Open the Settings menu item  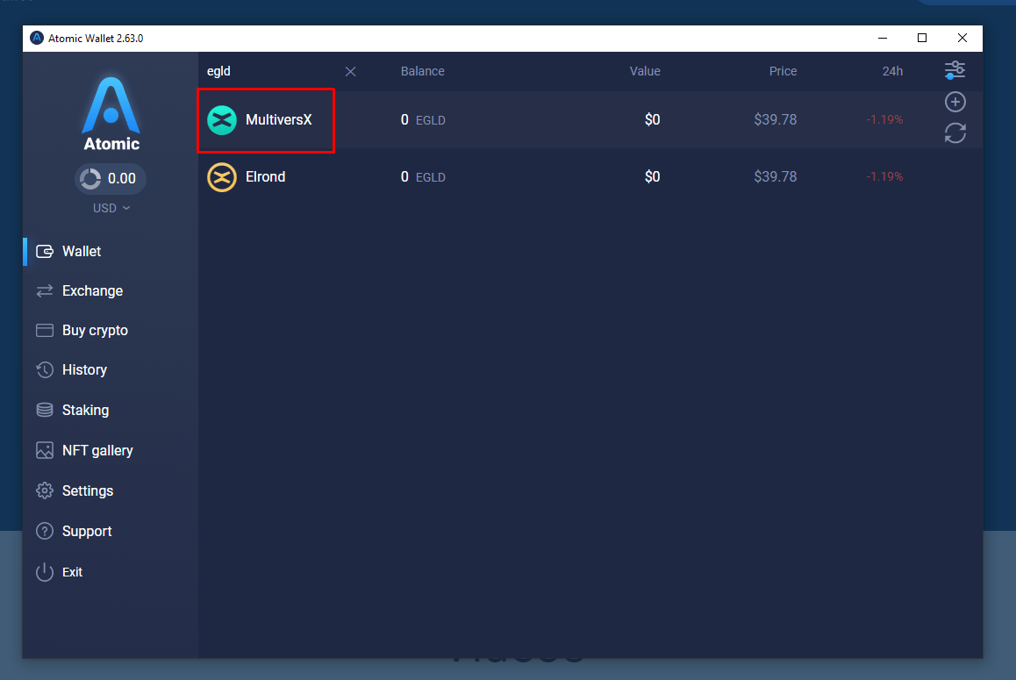[x=87, y=490]
